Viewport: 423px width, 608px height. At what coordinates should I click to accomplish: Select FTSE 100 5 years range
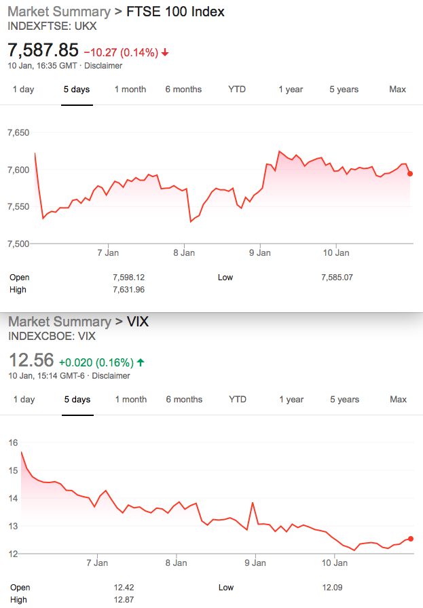[x=344, y=90]
